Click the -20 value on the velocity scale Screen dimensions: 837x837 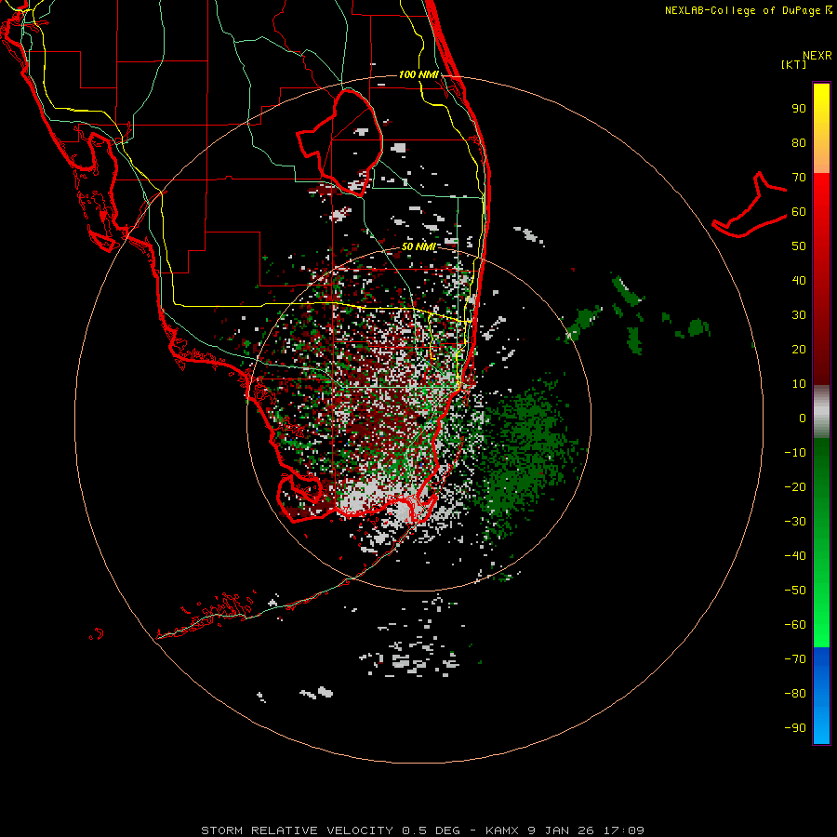[795, 486]
